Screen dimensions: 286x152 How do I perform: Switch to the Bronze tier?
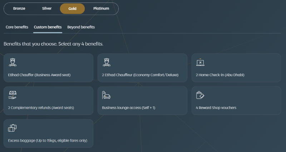[x=19, y=9]
